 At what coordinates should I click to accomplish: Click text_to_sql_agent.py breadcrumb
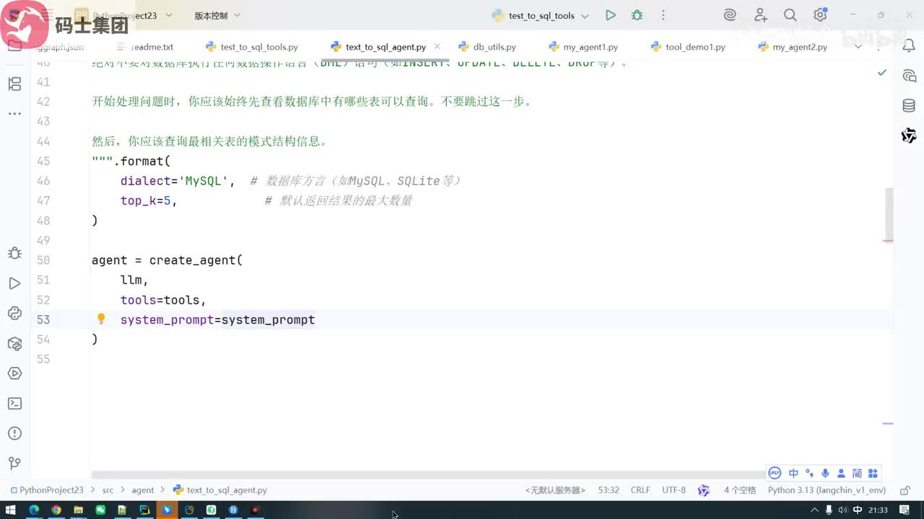(x=220, y=490)
